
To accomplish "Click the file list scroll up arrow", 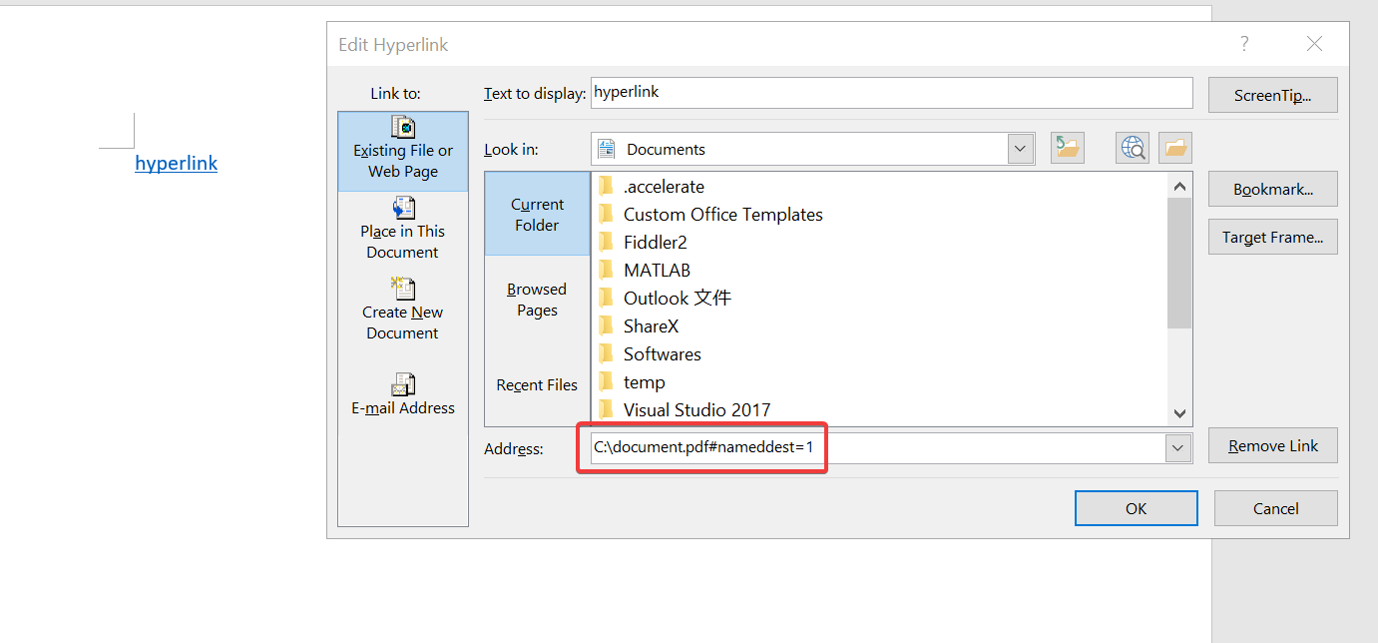I will point(1179,186).
